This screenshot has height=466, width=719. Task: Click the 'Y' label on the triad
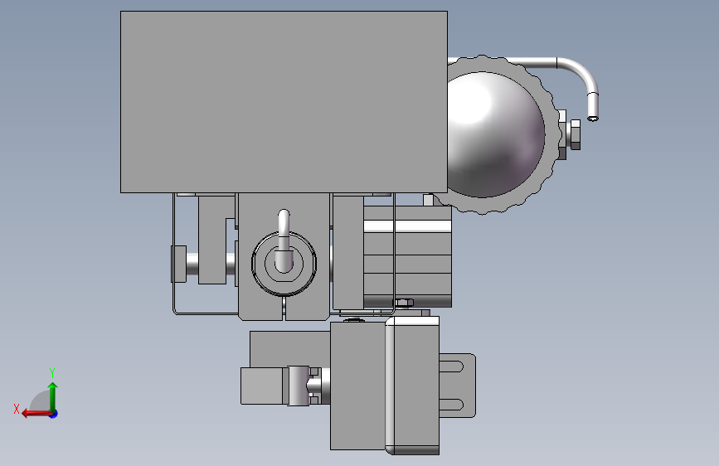tap(52, 372)
